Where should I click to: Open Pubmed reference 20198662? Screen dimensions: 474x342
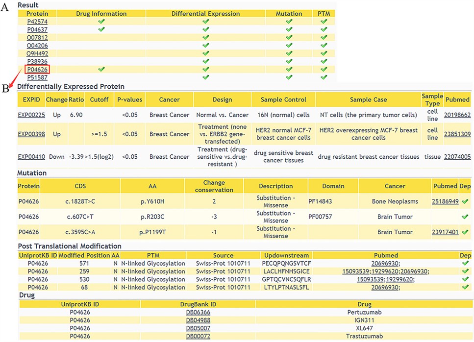coord(457,115)
